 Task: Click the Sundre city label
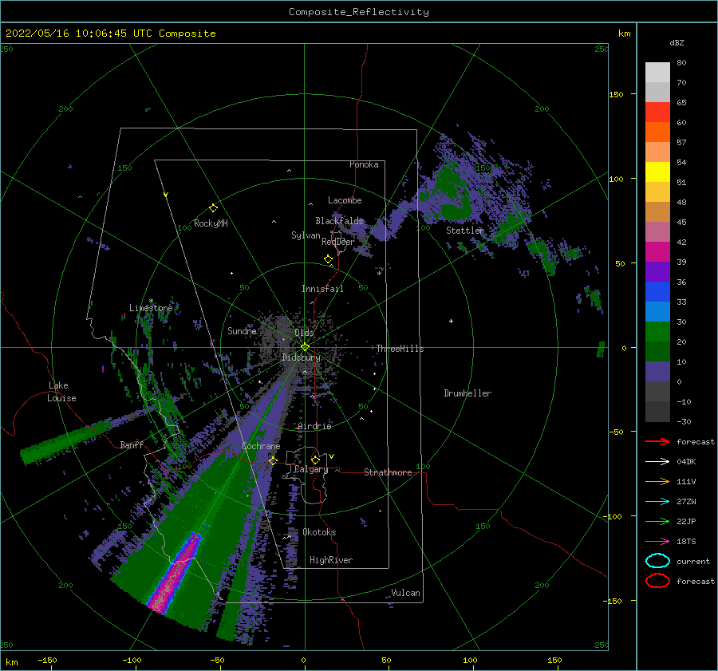pos(242,330)
